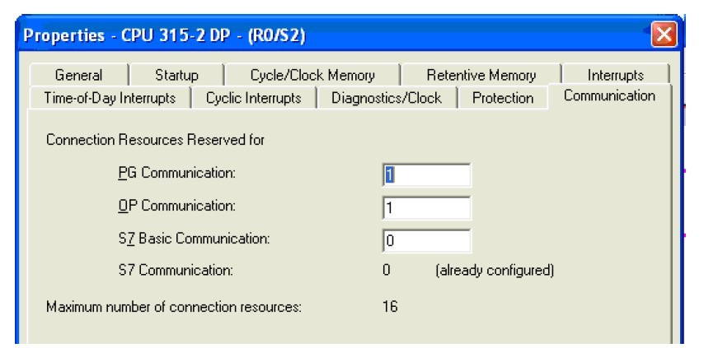
Task: Open the Diagnostics/Clock tab
Action: (387, 97)
